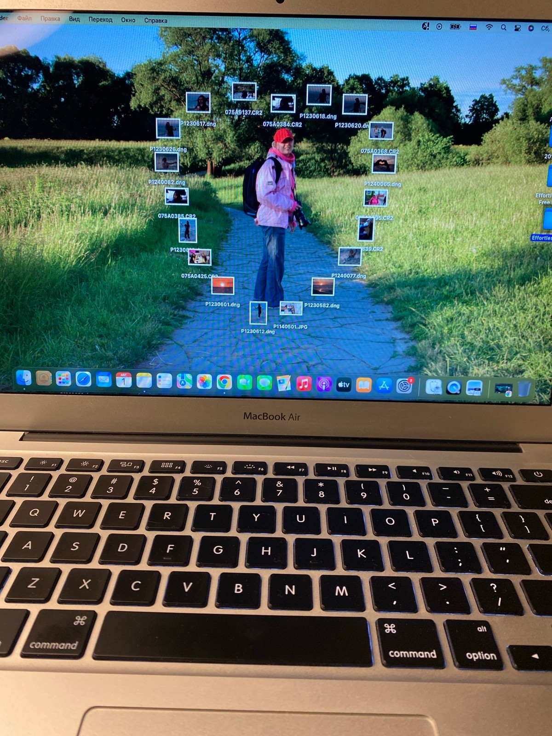This screenshot has width=552, height=736.
Task: Select the P1240077.dng file thumbnail
Action: coord(350,256)
